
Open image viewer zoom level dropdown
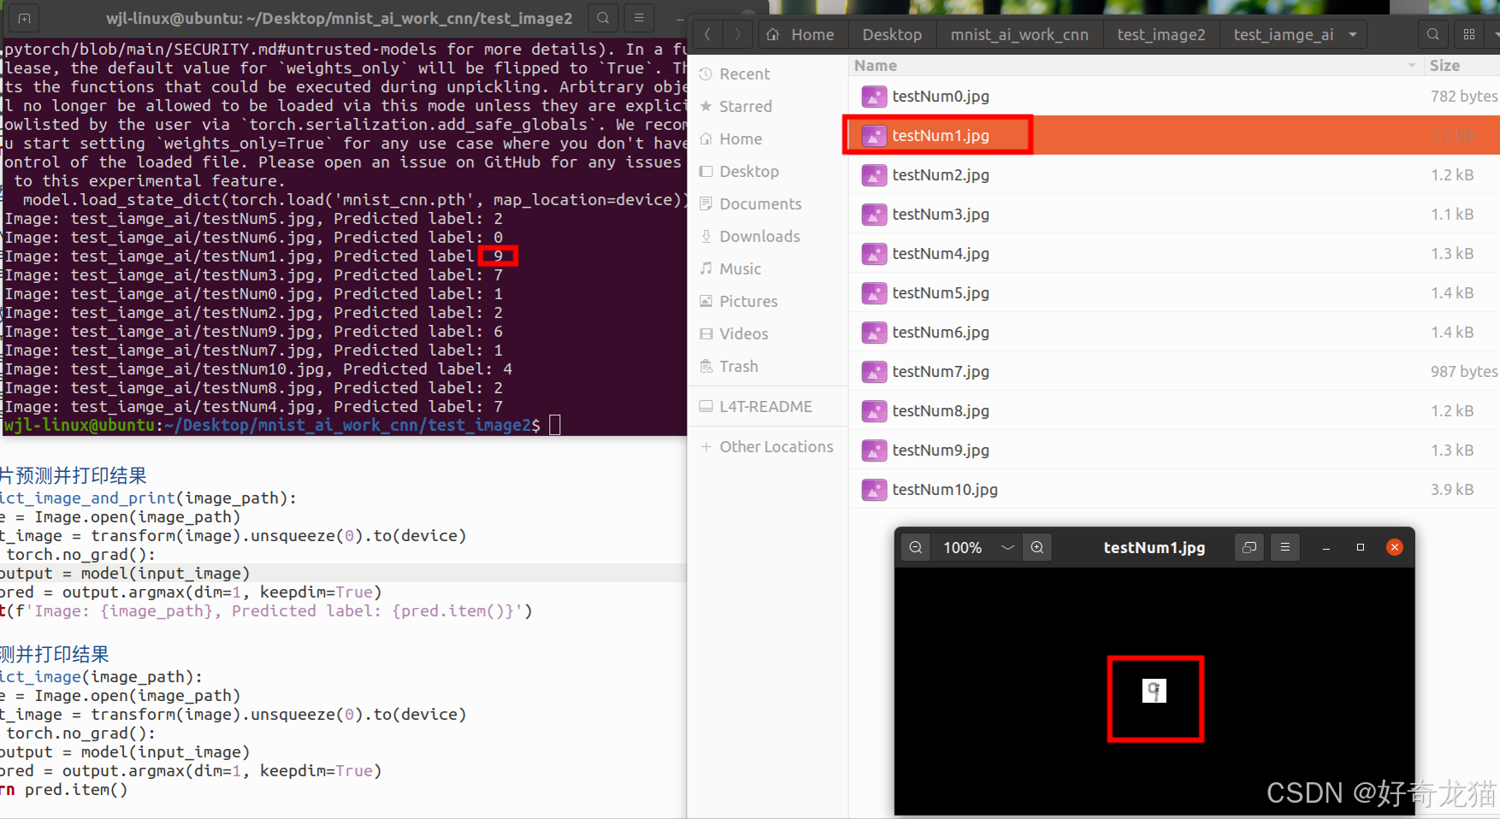coord(1007,547)
